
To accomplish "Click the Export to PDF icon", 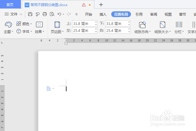I will pyautogui.click(x=37, y=14).
